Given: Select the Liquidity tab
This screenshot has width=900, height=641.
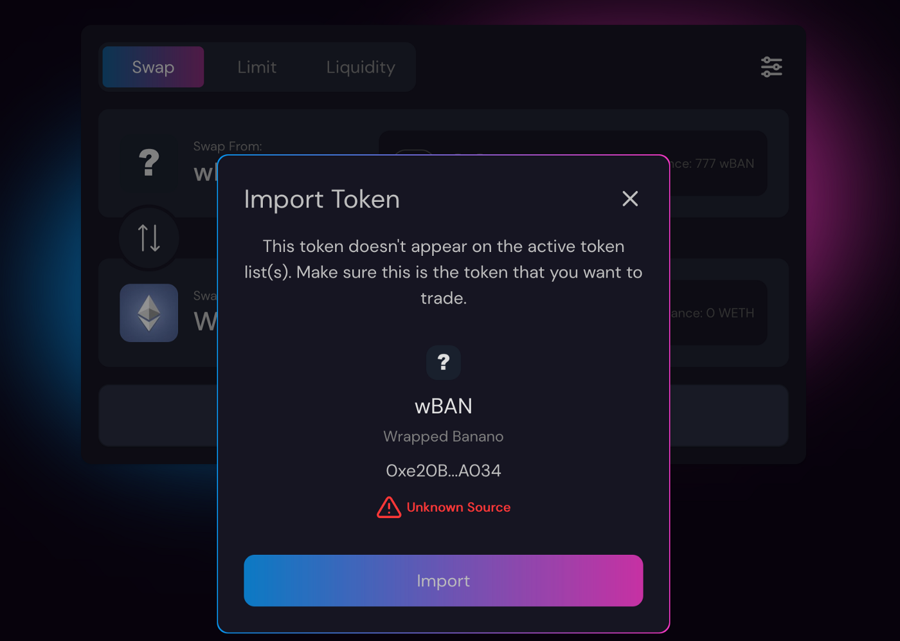Looking at the screenshot, I should pos(361,67).
